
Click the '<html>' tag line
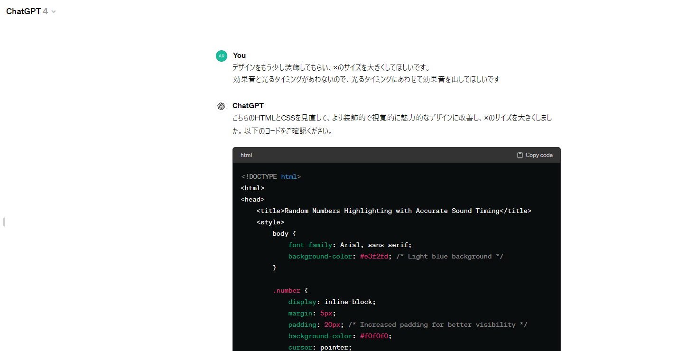tap(252, 188)
